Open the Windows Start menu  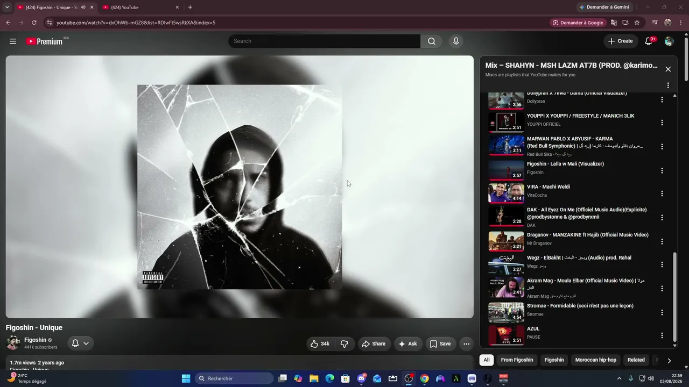tap(186, 378)
